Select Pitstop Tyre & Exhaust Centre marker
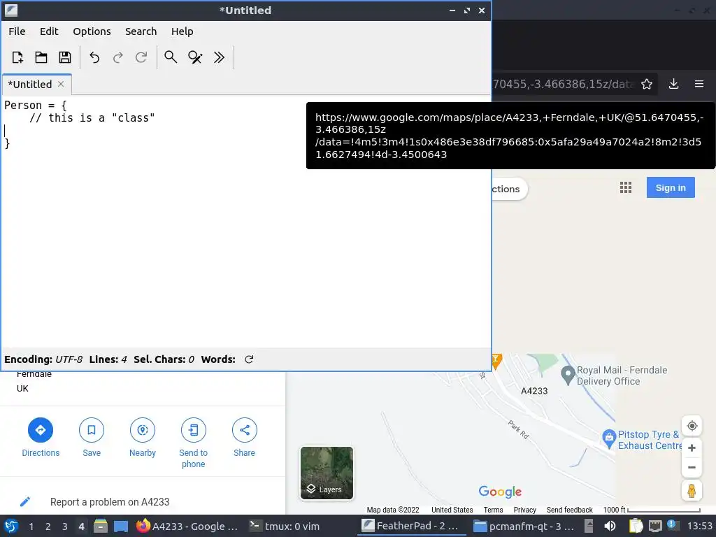Viewport: 716px width, 537px height. tap(609, 439)
